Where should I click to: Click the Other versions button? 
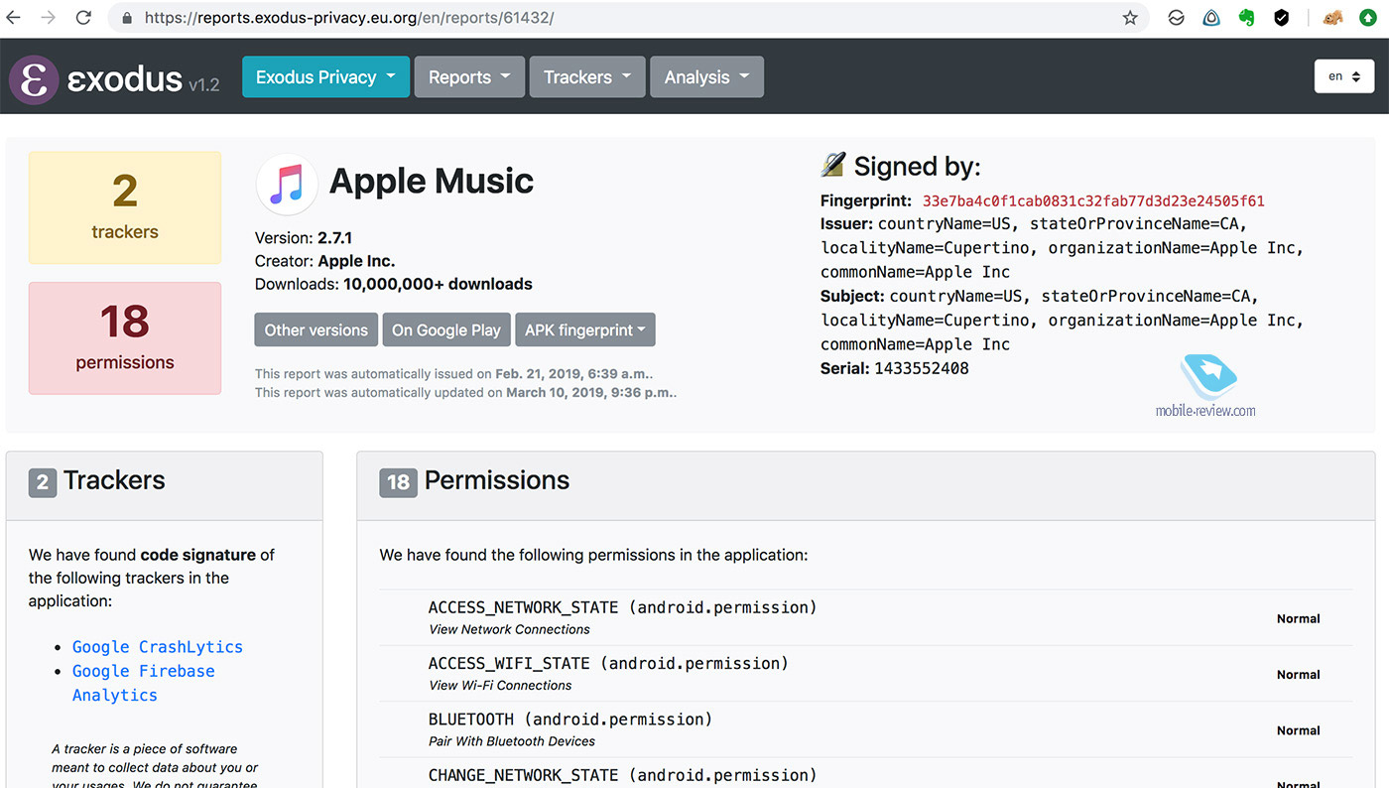(x=316, y=330)
